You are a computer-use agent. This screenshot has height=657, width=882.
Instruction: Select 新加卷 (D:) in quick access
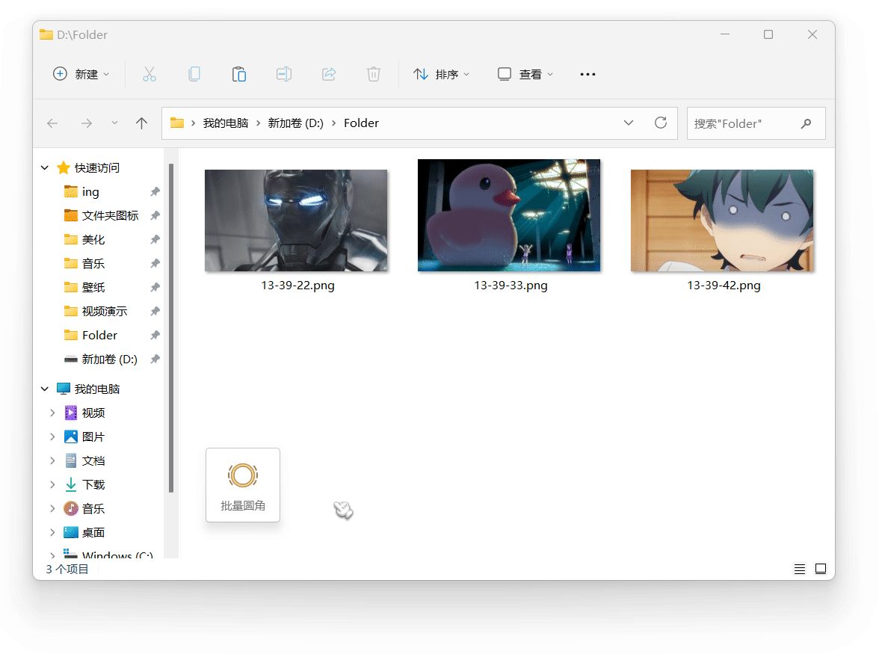coord(110,359)
